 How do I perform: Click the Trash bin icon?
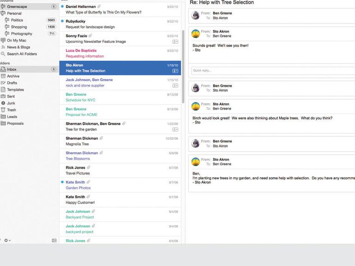coord(3,110)
